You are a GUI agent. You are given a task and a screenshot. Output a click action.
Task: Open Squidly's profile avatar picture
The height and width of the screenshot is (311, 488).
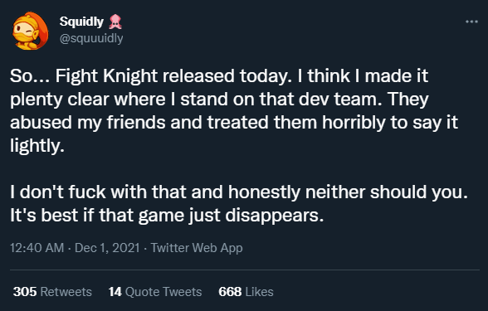(30, 31)
